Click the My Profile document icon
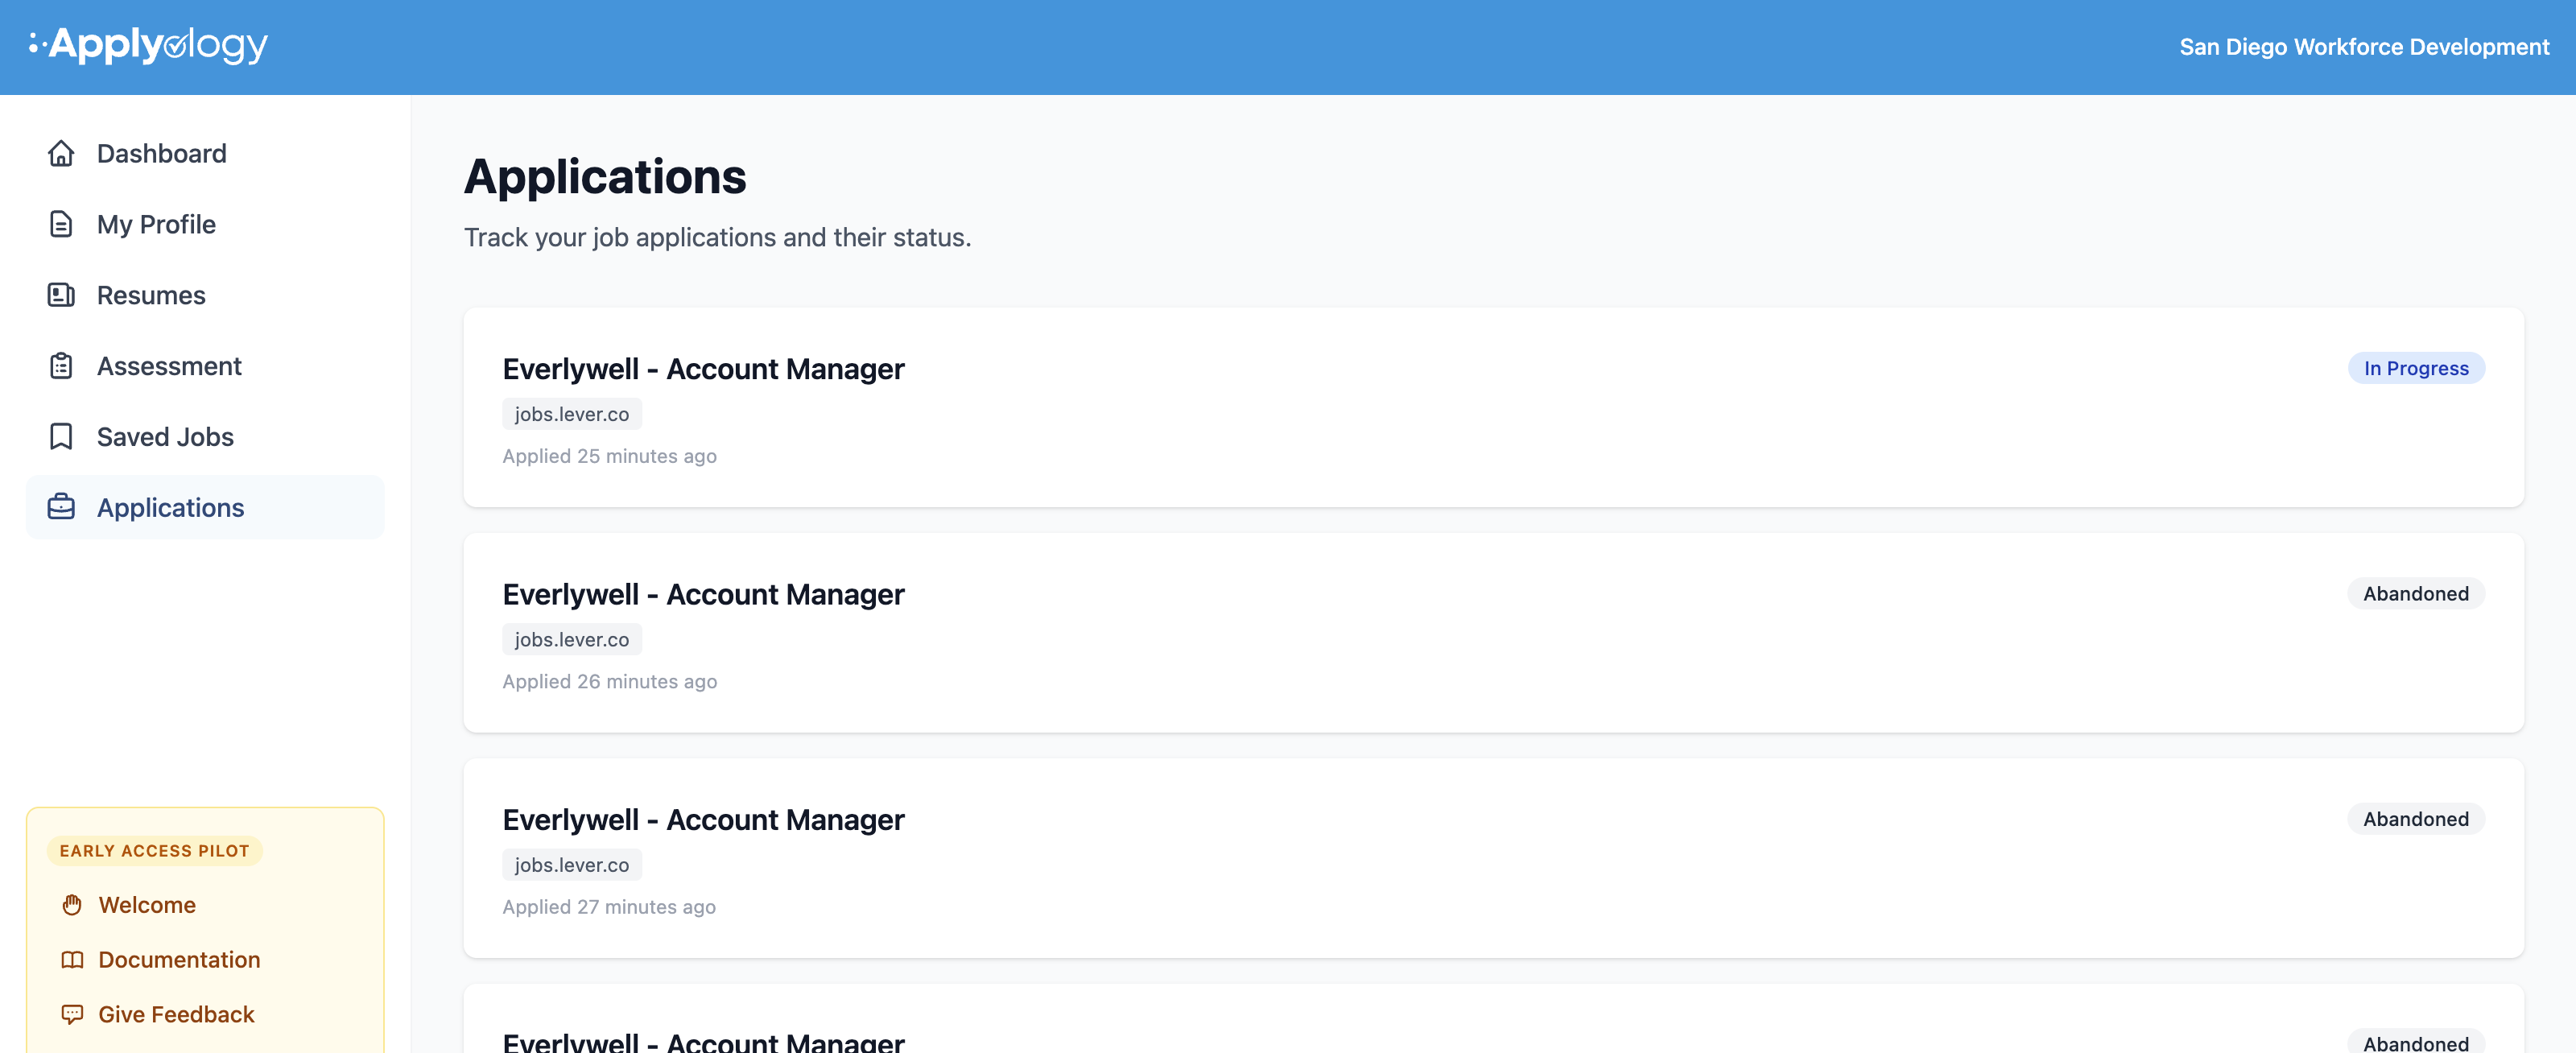2576x1053 pixels. (x=61, y=224)
